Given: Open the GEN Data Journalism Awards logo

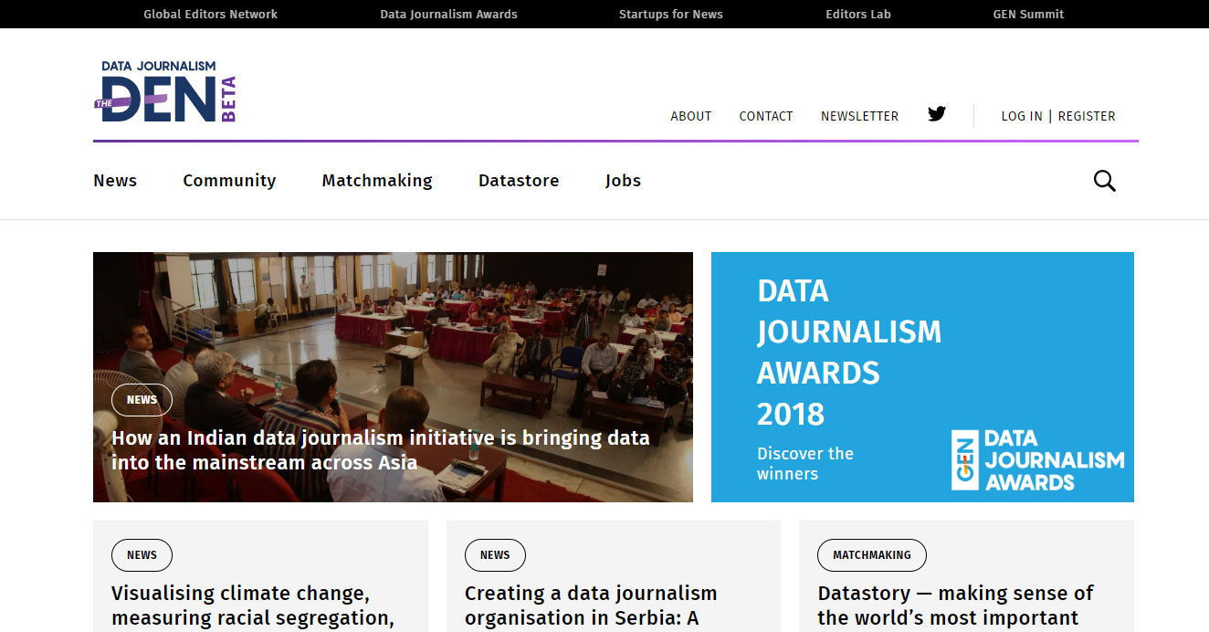Looking at the screenshot, I should coord(1037,460).
